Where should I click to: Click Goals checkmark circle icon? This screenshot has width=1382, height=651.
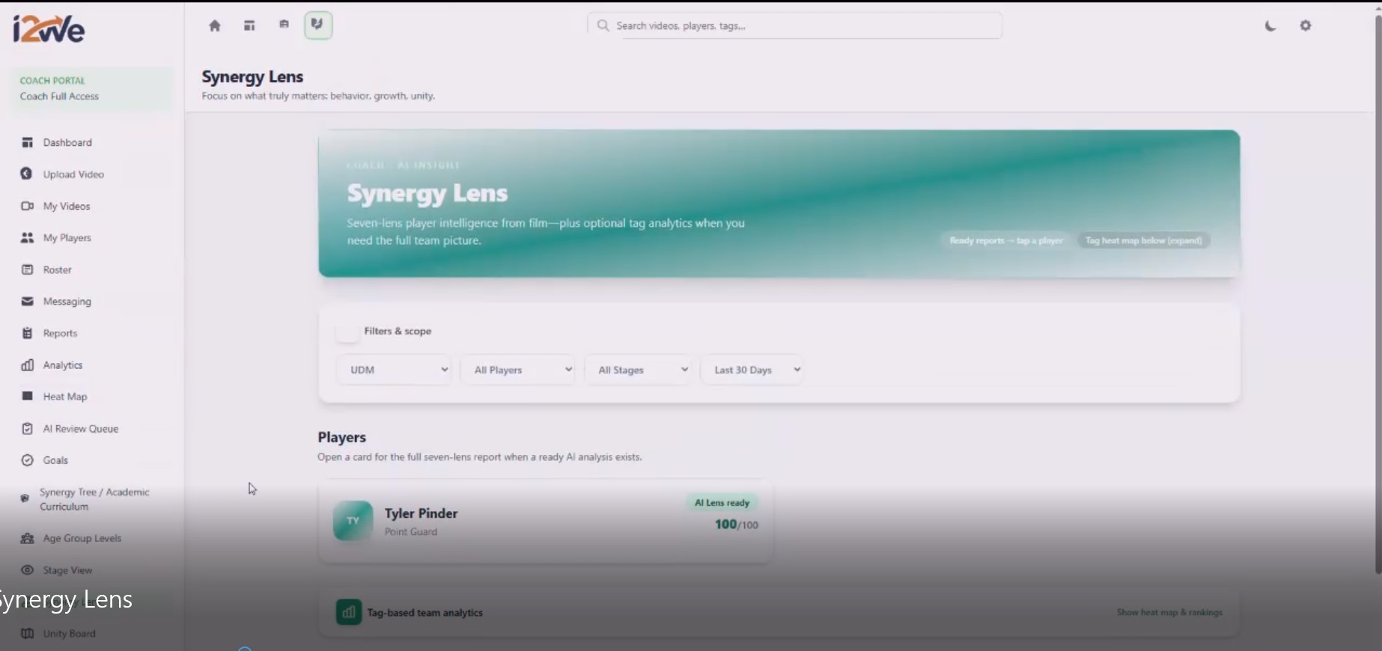[28, 460]
